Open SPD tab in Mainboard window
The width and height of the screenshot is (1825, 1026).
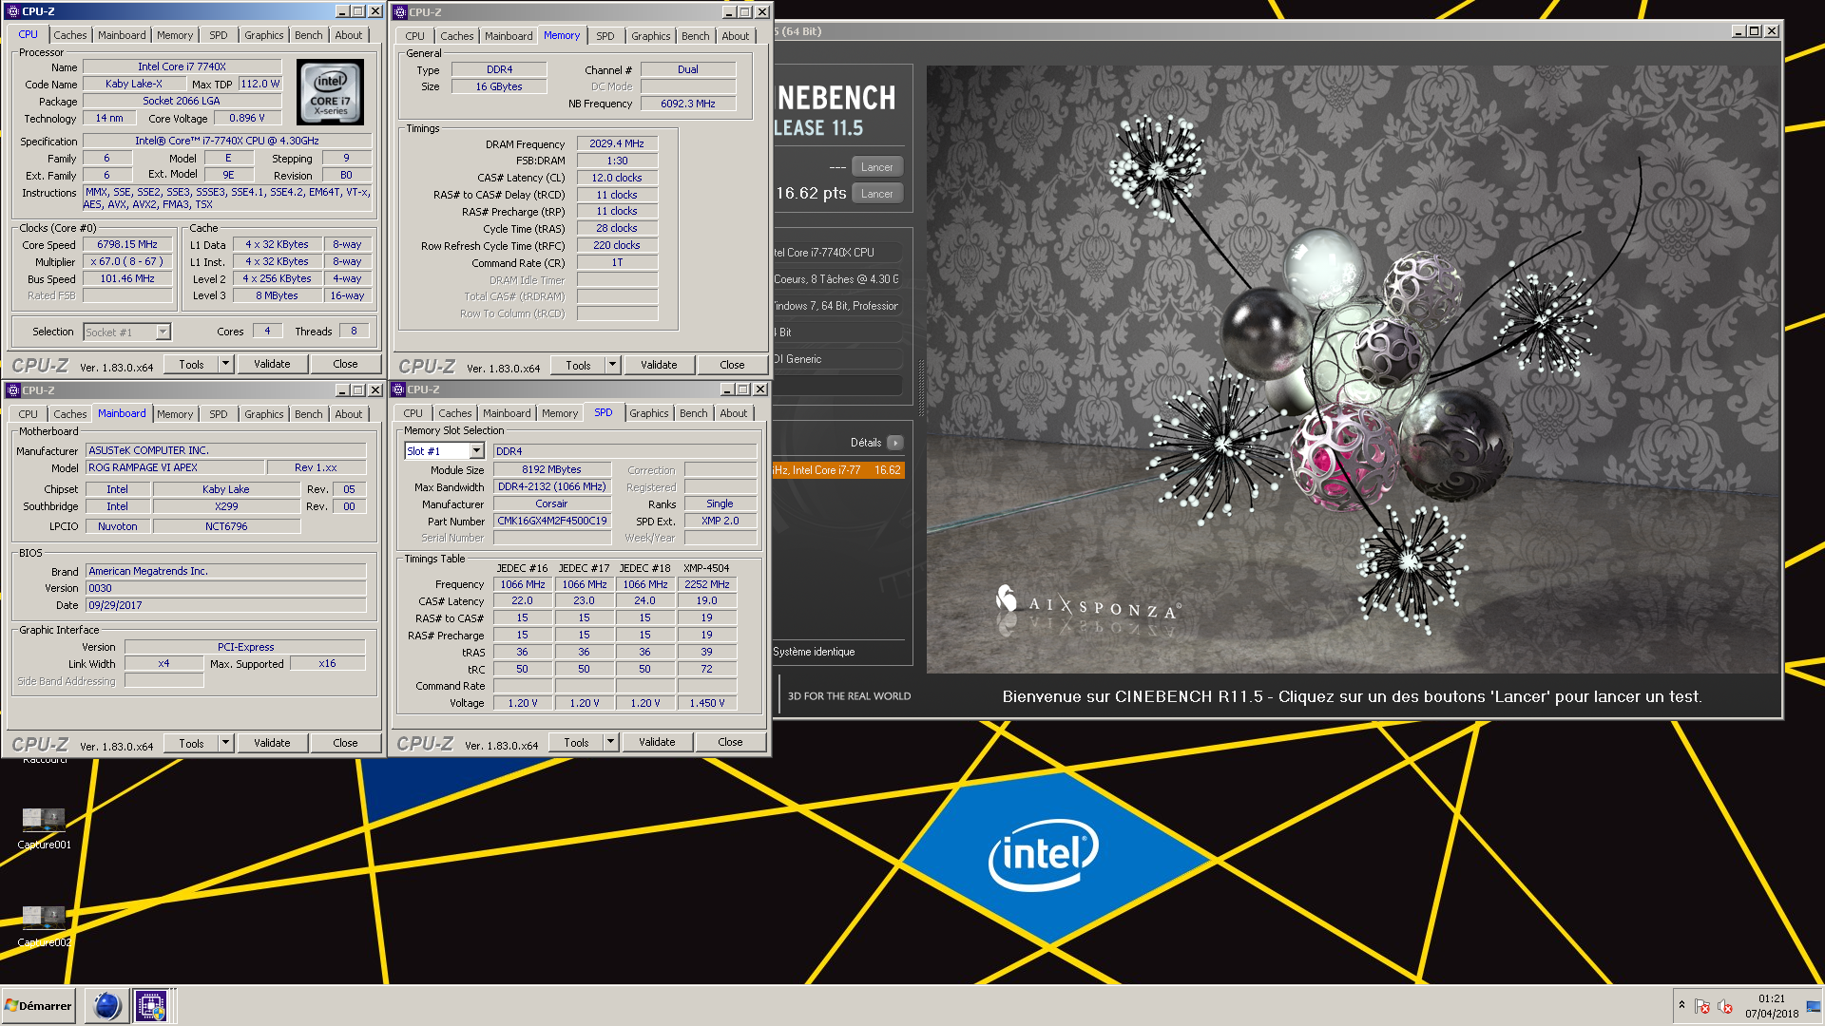[218, 414]
